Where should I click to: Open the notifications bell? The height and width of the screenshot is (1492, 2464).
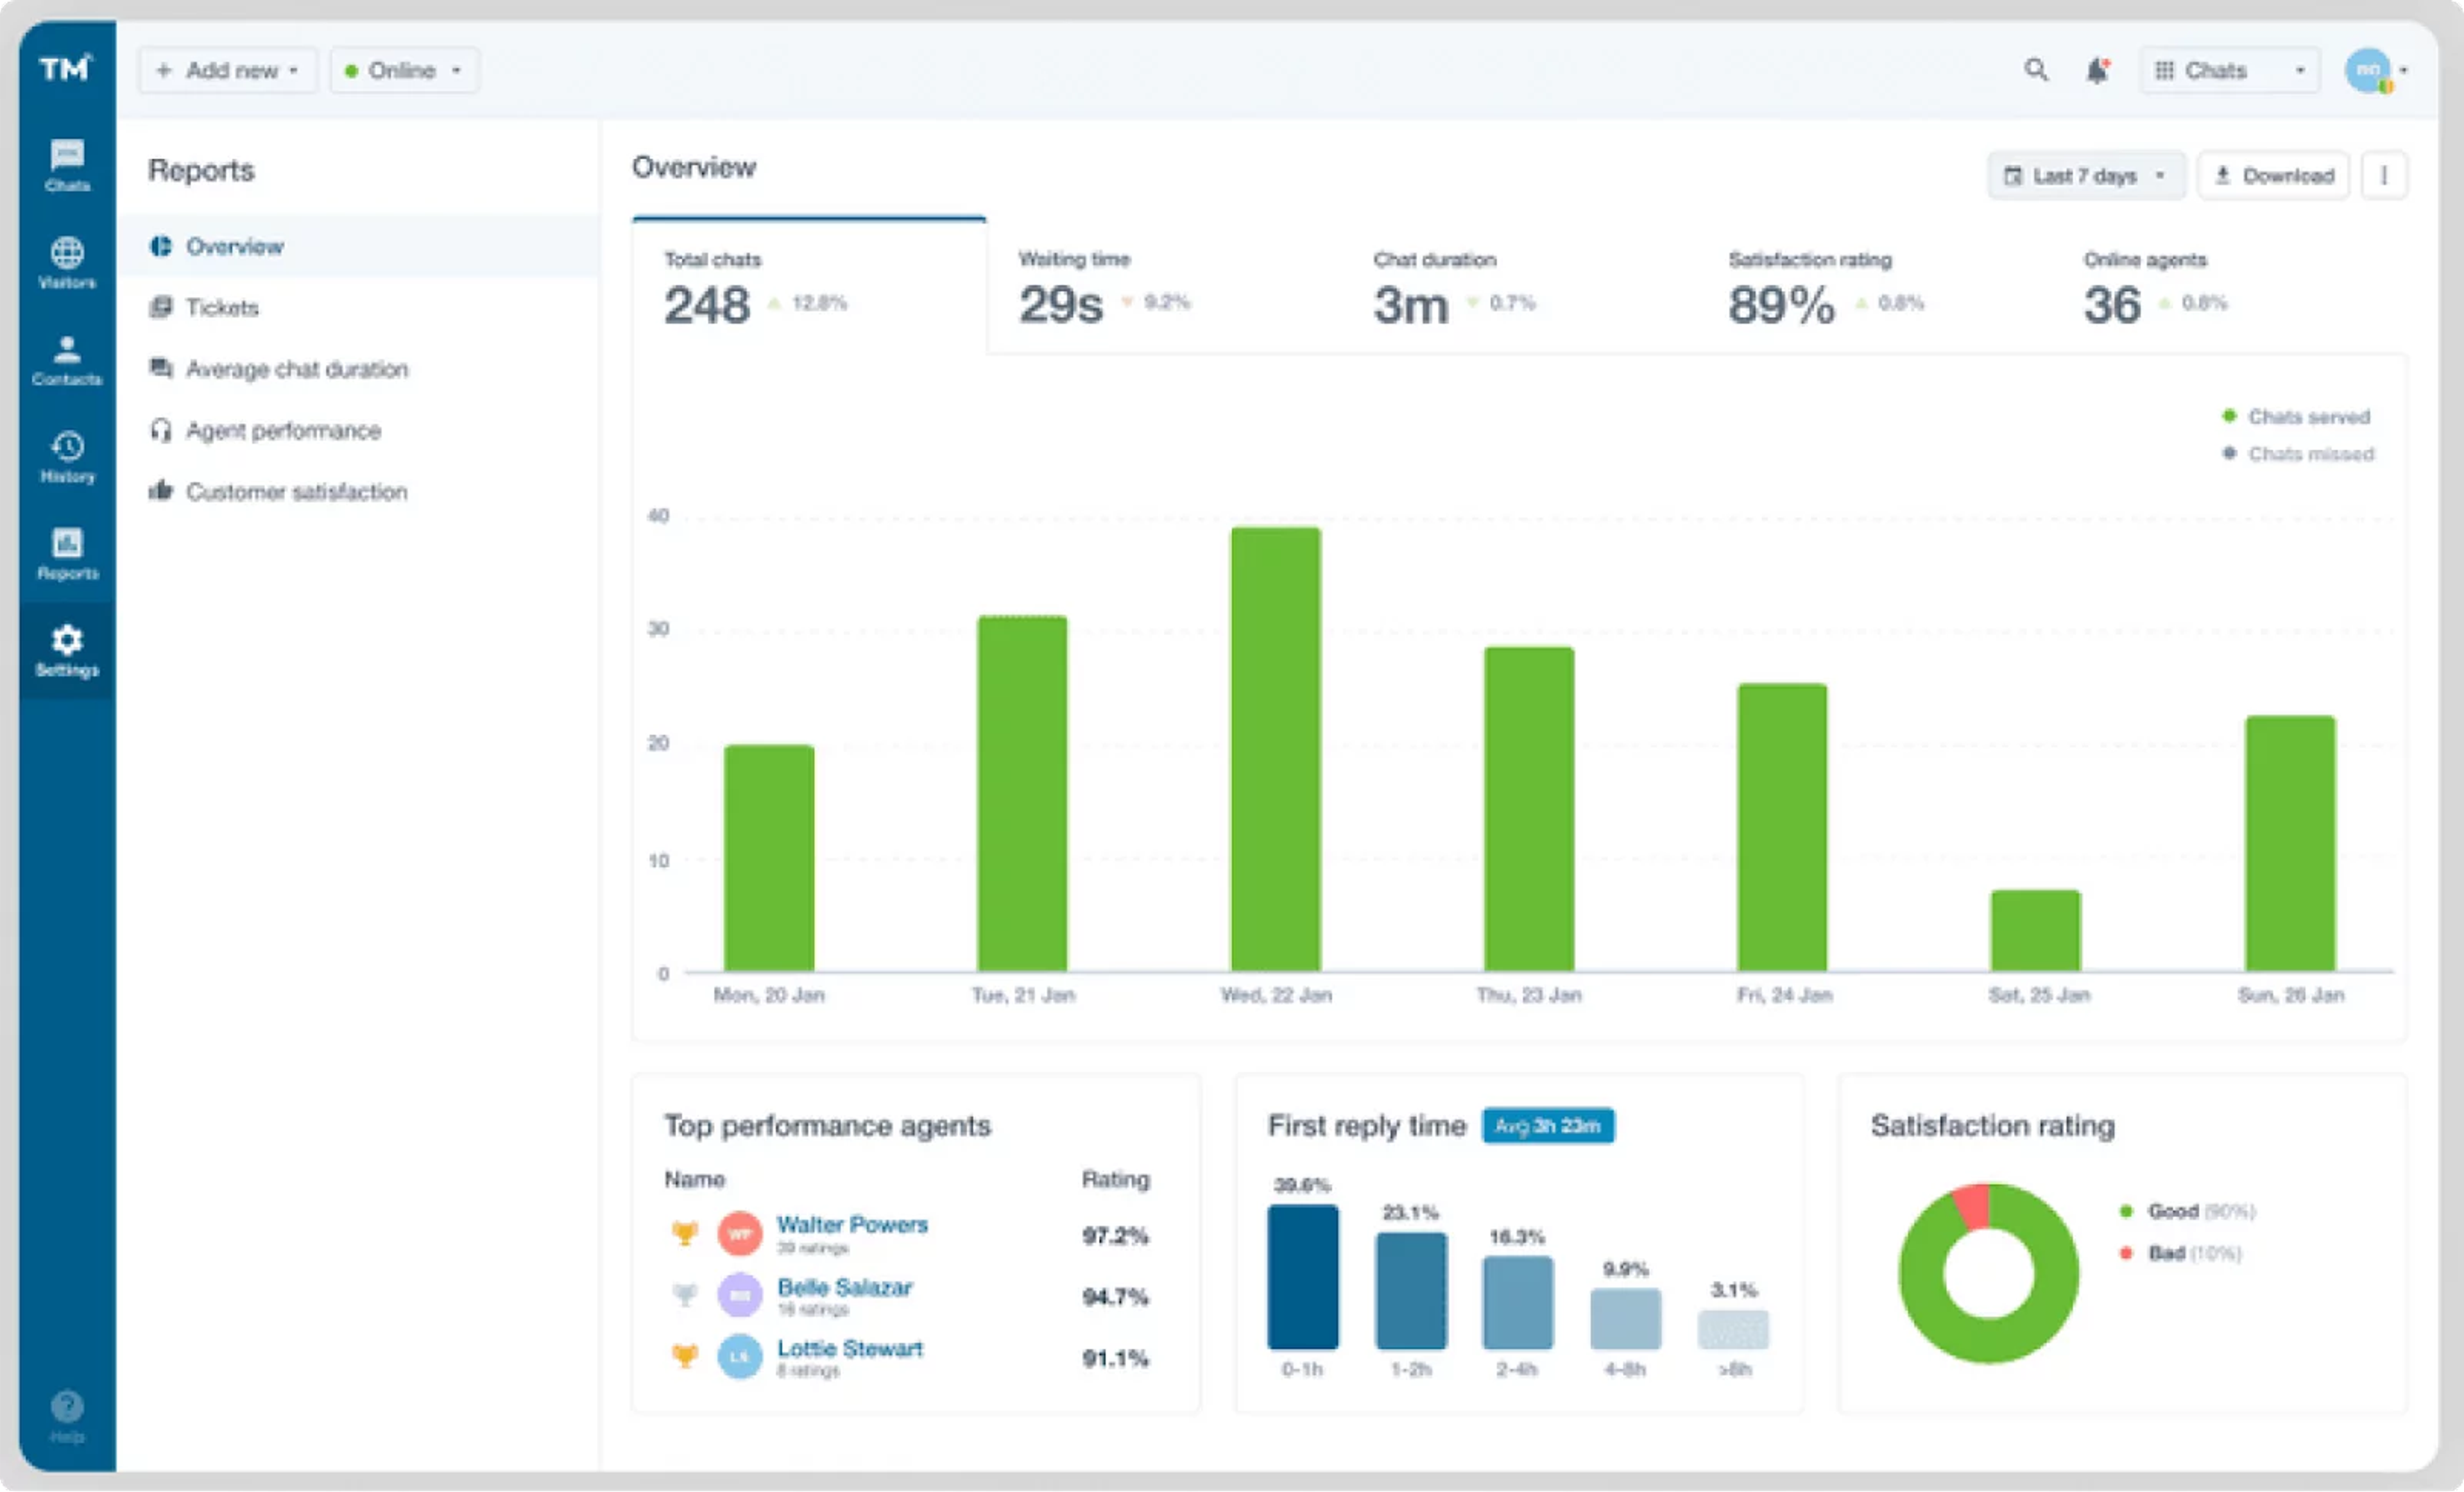pos(2097,70)
